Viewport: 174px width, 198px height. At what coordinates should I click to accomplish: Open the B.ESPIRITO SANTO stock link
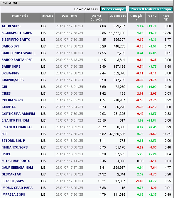coord(16,40)
